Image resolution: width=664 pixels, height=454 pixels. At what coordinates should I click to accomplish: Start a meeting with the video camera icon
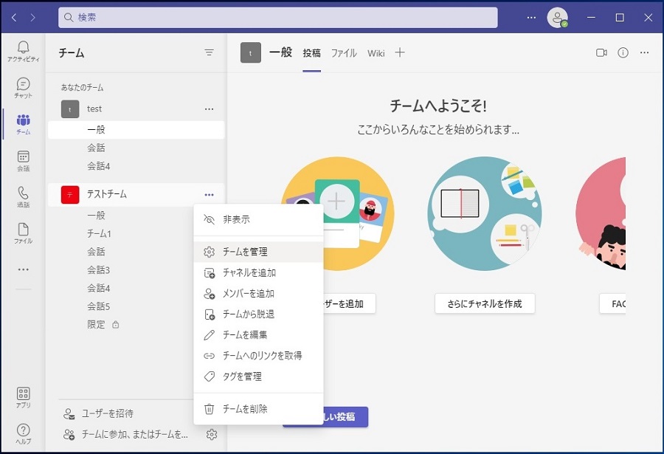pos(601,53)
